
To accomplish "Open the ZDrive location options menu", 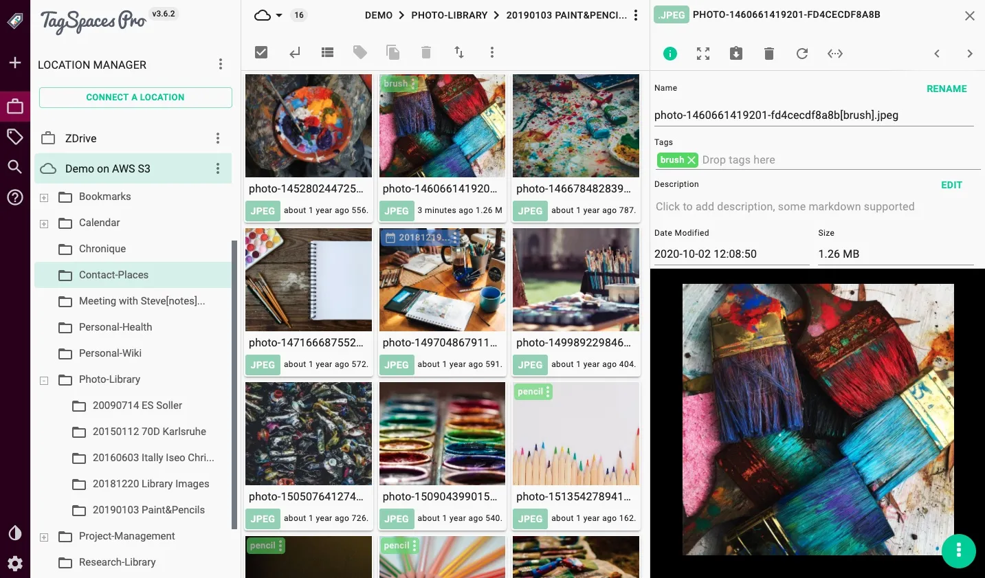I will point(218,138).
